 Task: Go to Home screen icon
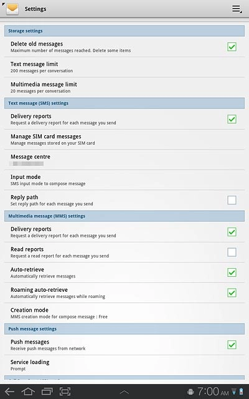coord(28,392)
